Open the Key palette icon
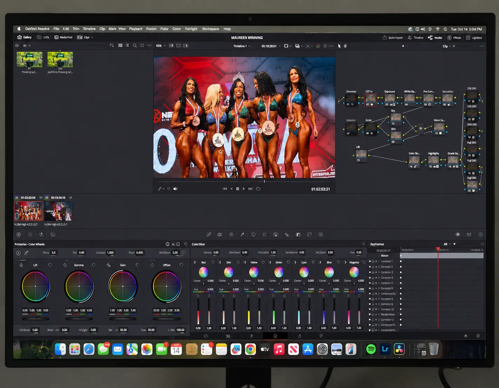This screenshot has width=499, height=388. pyautogui.click(x=298, y=235)
